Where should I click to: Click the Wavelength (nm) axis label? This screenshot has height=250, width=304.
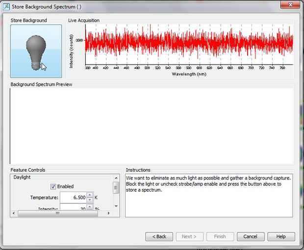[x=189, y=74]
